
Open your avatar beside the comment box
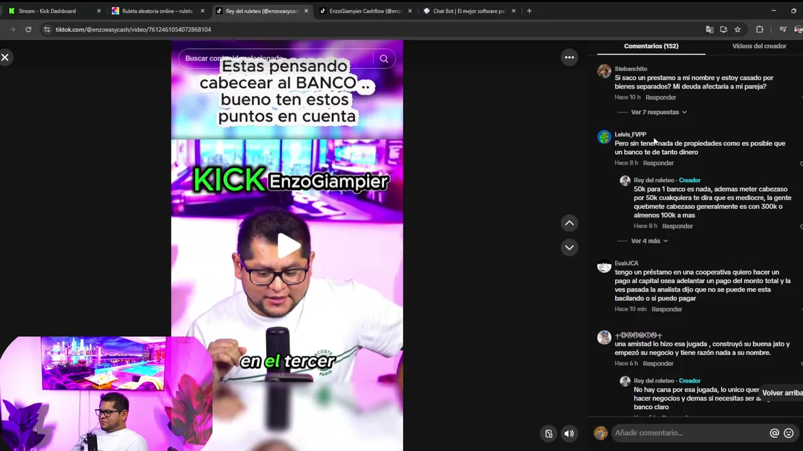pos(601,433)
